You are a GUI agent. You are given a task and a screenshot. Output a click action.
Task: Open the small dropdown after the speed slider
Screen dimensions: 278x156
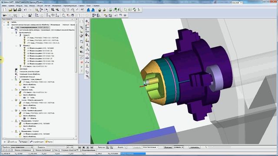70,147
